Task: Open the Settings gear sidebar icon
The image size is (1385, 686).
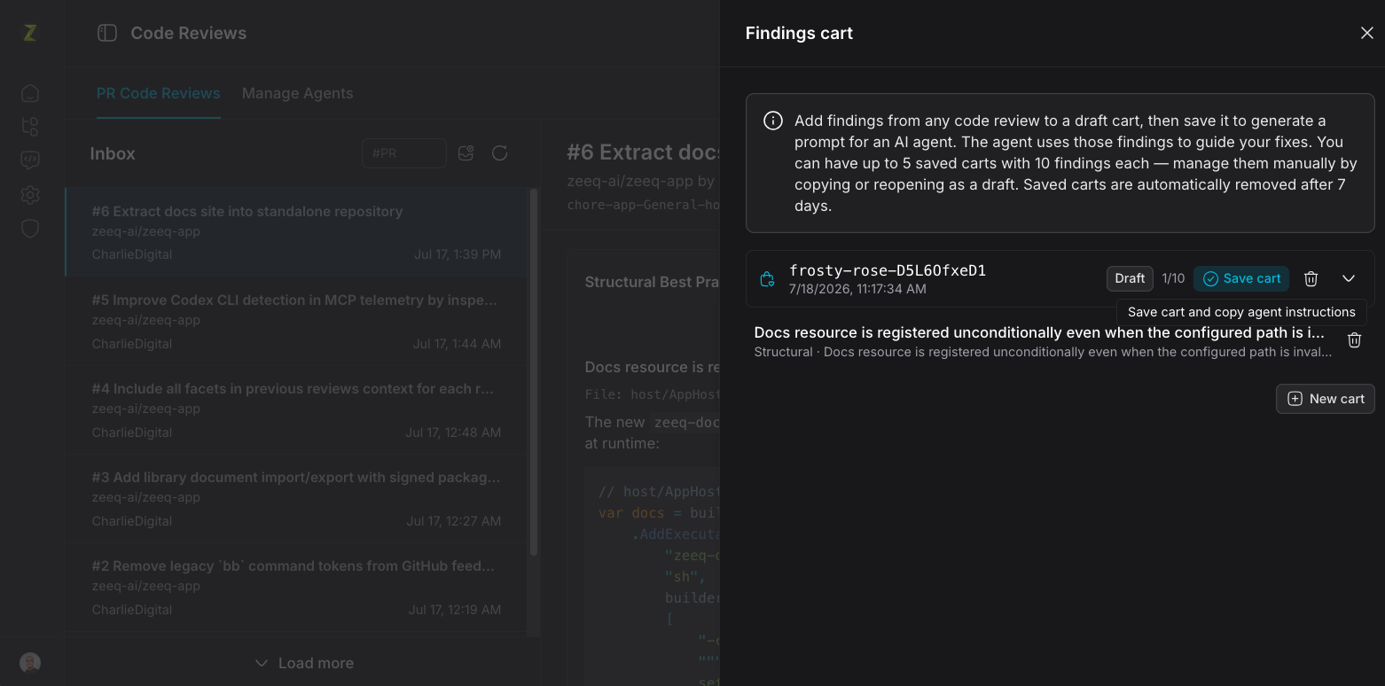Action: tap(30, 195)
